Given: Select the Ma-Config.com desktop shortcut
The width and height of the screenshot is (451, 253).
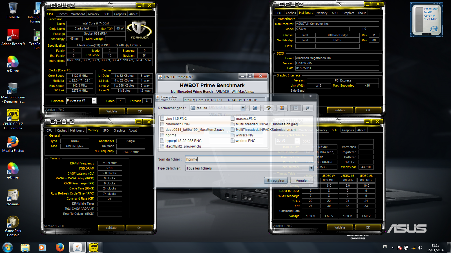Looking at the screenshot, I should (13, 93).
